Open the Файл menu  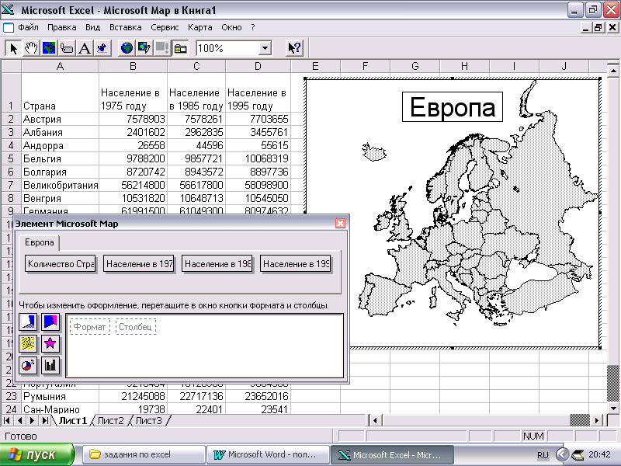28,27
